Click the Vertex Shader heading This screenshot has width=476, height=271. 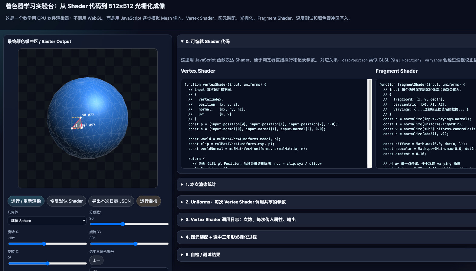click(198, 71)
